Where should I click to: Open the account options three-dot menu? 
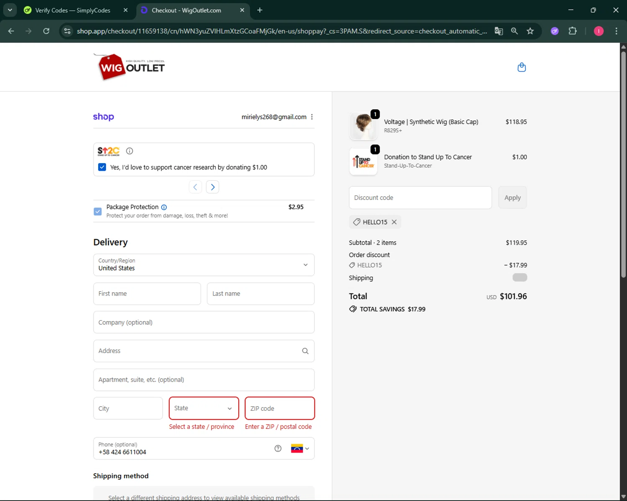(x=312, y=117)
